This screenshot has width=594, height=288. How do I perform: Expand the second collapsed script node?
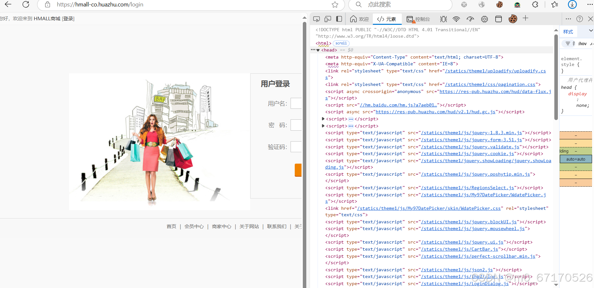coord(323,126)
